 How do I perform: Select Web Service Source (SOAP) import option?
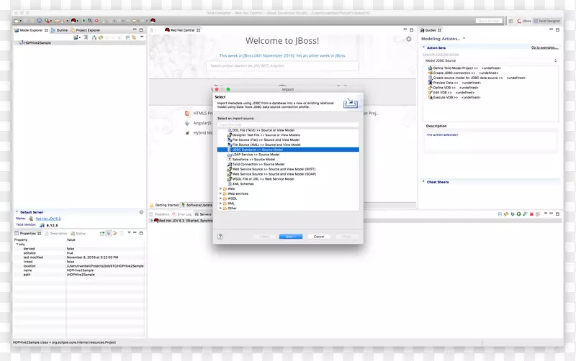click(x=274, y=174)
